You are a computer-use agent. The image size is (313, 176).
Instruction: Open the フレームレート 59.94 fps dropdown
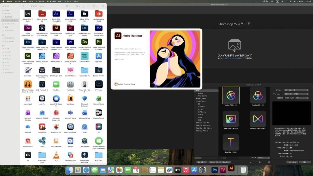[296, 94]
